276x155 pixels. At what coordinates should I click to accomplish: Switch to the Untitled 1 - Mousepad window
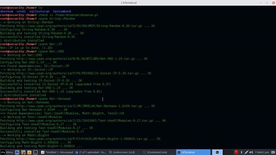point(57,152)
